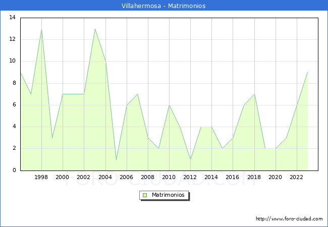The image size is (328, 227).
Task: Click the chart title 'Villahermosa - Matrimonios'
Action: pos(163,6)
